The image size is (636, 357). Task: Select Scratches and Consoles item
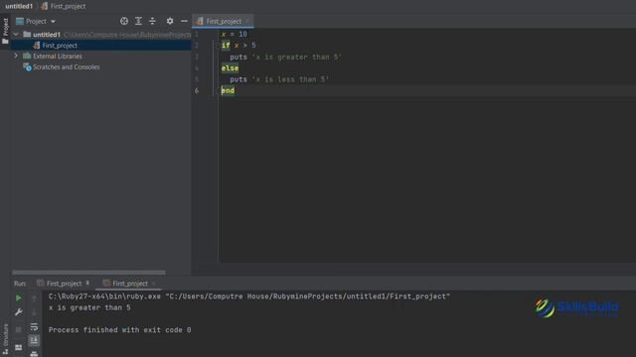[67, 66]
